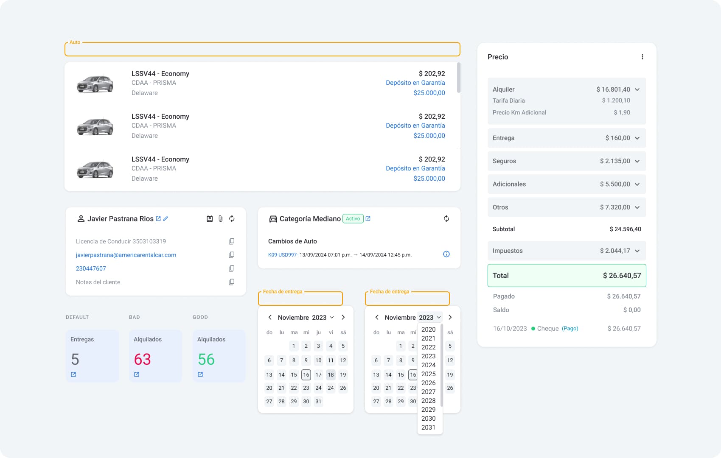Click the edit pencil icon beside Javier Pastrana Rios
The image size is (721, 458).
(x=166, y=219)
